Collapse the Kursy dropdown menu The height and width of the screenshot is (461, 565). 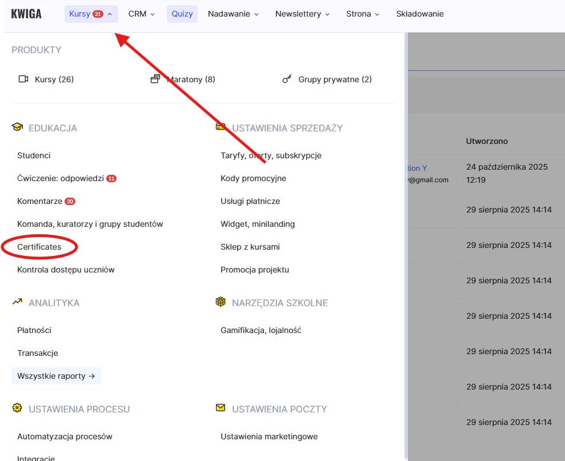(x=91, y=14)
